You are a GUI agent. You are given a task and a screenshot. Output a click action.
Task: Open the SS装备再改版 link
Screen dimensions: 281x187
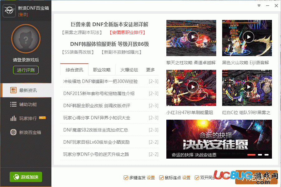pos(78,52)
